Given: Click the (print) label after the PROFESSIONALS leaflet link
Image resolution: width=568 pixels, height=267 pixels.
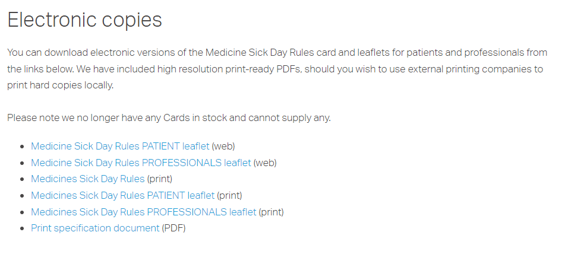Looking at the screenshot, I should point(271,212).
